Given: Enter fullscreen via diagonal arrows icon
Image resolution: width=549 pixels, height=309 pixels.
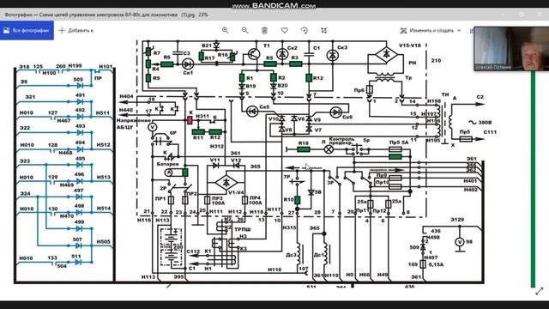Looking at the screenshot, I should (540, 291).
